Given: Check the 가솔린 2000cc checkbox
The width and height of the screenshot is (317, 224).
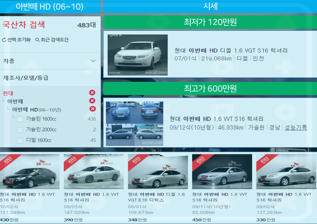Looking at the screenshot, I should pos(20,130).
